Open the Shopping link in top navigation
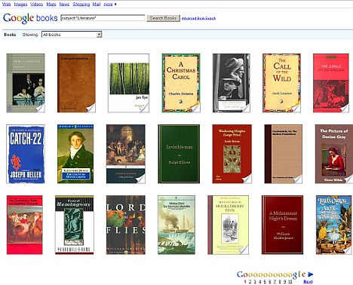 click(81, 4)
